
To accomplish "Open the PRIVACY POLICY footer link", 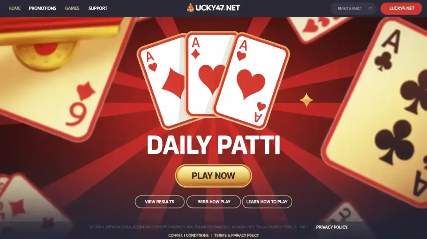I will 332,227.
